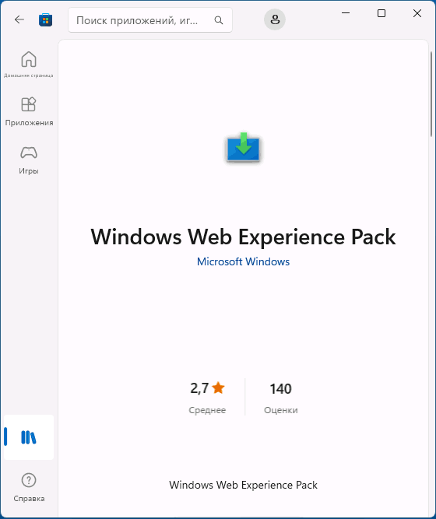Minimize the Store window
This screenshot has width=436, height=519.
pos(346,13)
